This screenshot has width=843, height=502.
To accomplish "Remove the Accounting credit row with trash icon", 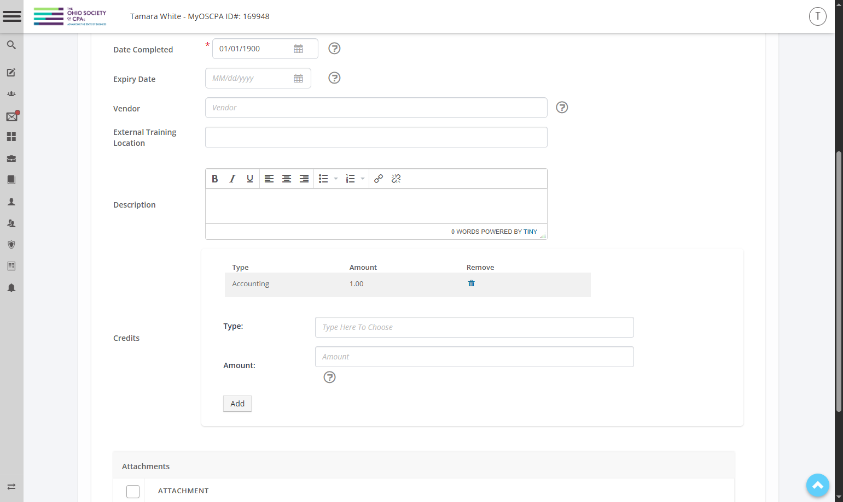I will pyautogui.click(x=471, y=284).
